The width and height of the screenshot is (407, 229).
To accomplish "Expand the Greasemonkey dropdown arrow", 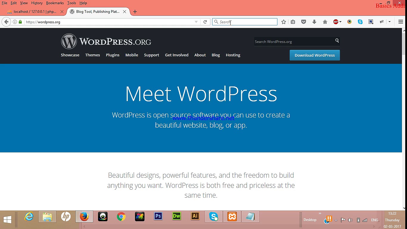I will (389, 22).
